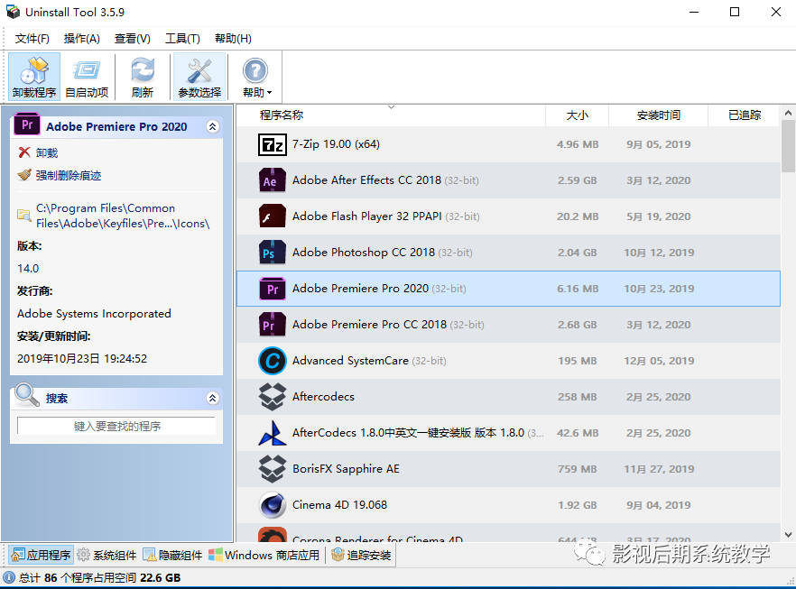Select the 7-Zip 19.00 (x64) row
This screenshot has width=796, height=589.
pos(508,144)
